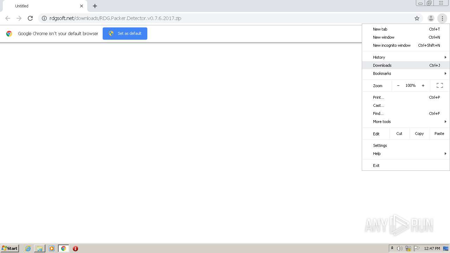Expand the More tools submenu
The width and height of the screenshot is (450, 253).
(x=406, y=122)
